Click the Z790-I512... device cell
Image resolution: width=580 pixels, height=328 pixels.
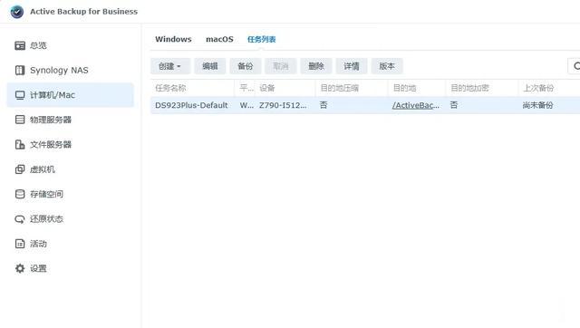coord(283,105)
